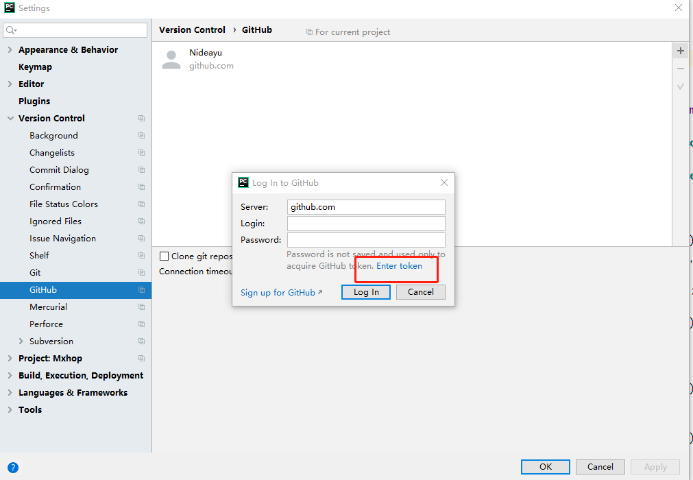Viewport: 693px width, 480px height.
Task: Add a GitHub account with plus icon
Action: coord(681,51)
